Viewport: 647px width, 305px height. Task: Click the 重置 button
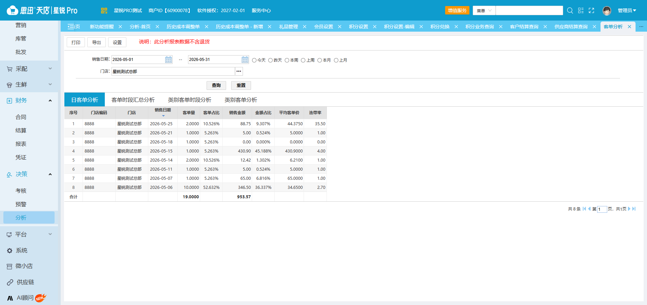click(241, 85)
